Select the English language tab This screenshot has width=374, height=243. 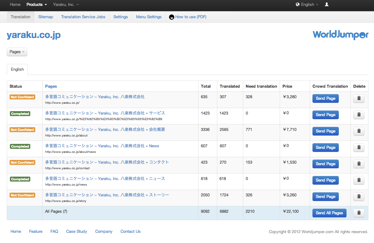click(17, 69)
